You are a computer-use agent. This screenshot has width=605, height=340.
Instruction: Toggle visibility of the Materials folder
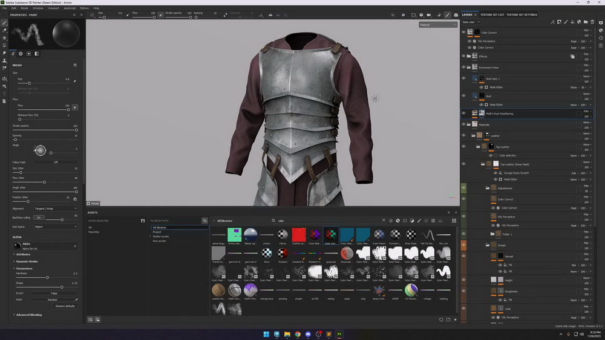coord(463,124)
